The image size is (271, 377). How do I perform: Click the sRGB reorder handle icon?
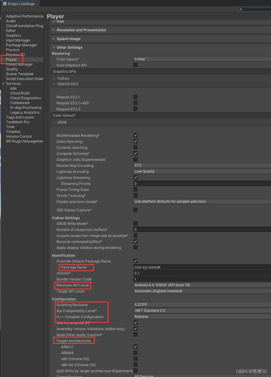(x=54, y=123)
